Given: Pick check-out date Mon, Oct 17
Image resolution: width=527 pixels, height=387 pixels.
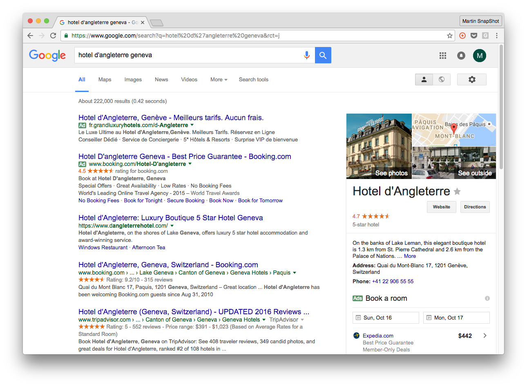Looking at the screenshot, I should click(456, 318).
